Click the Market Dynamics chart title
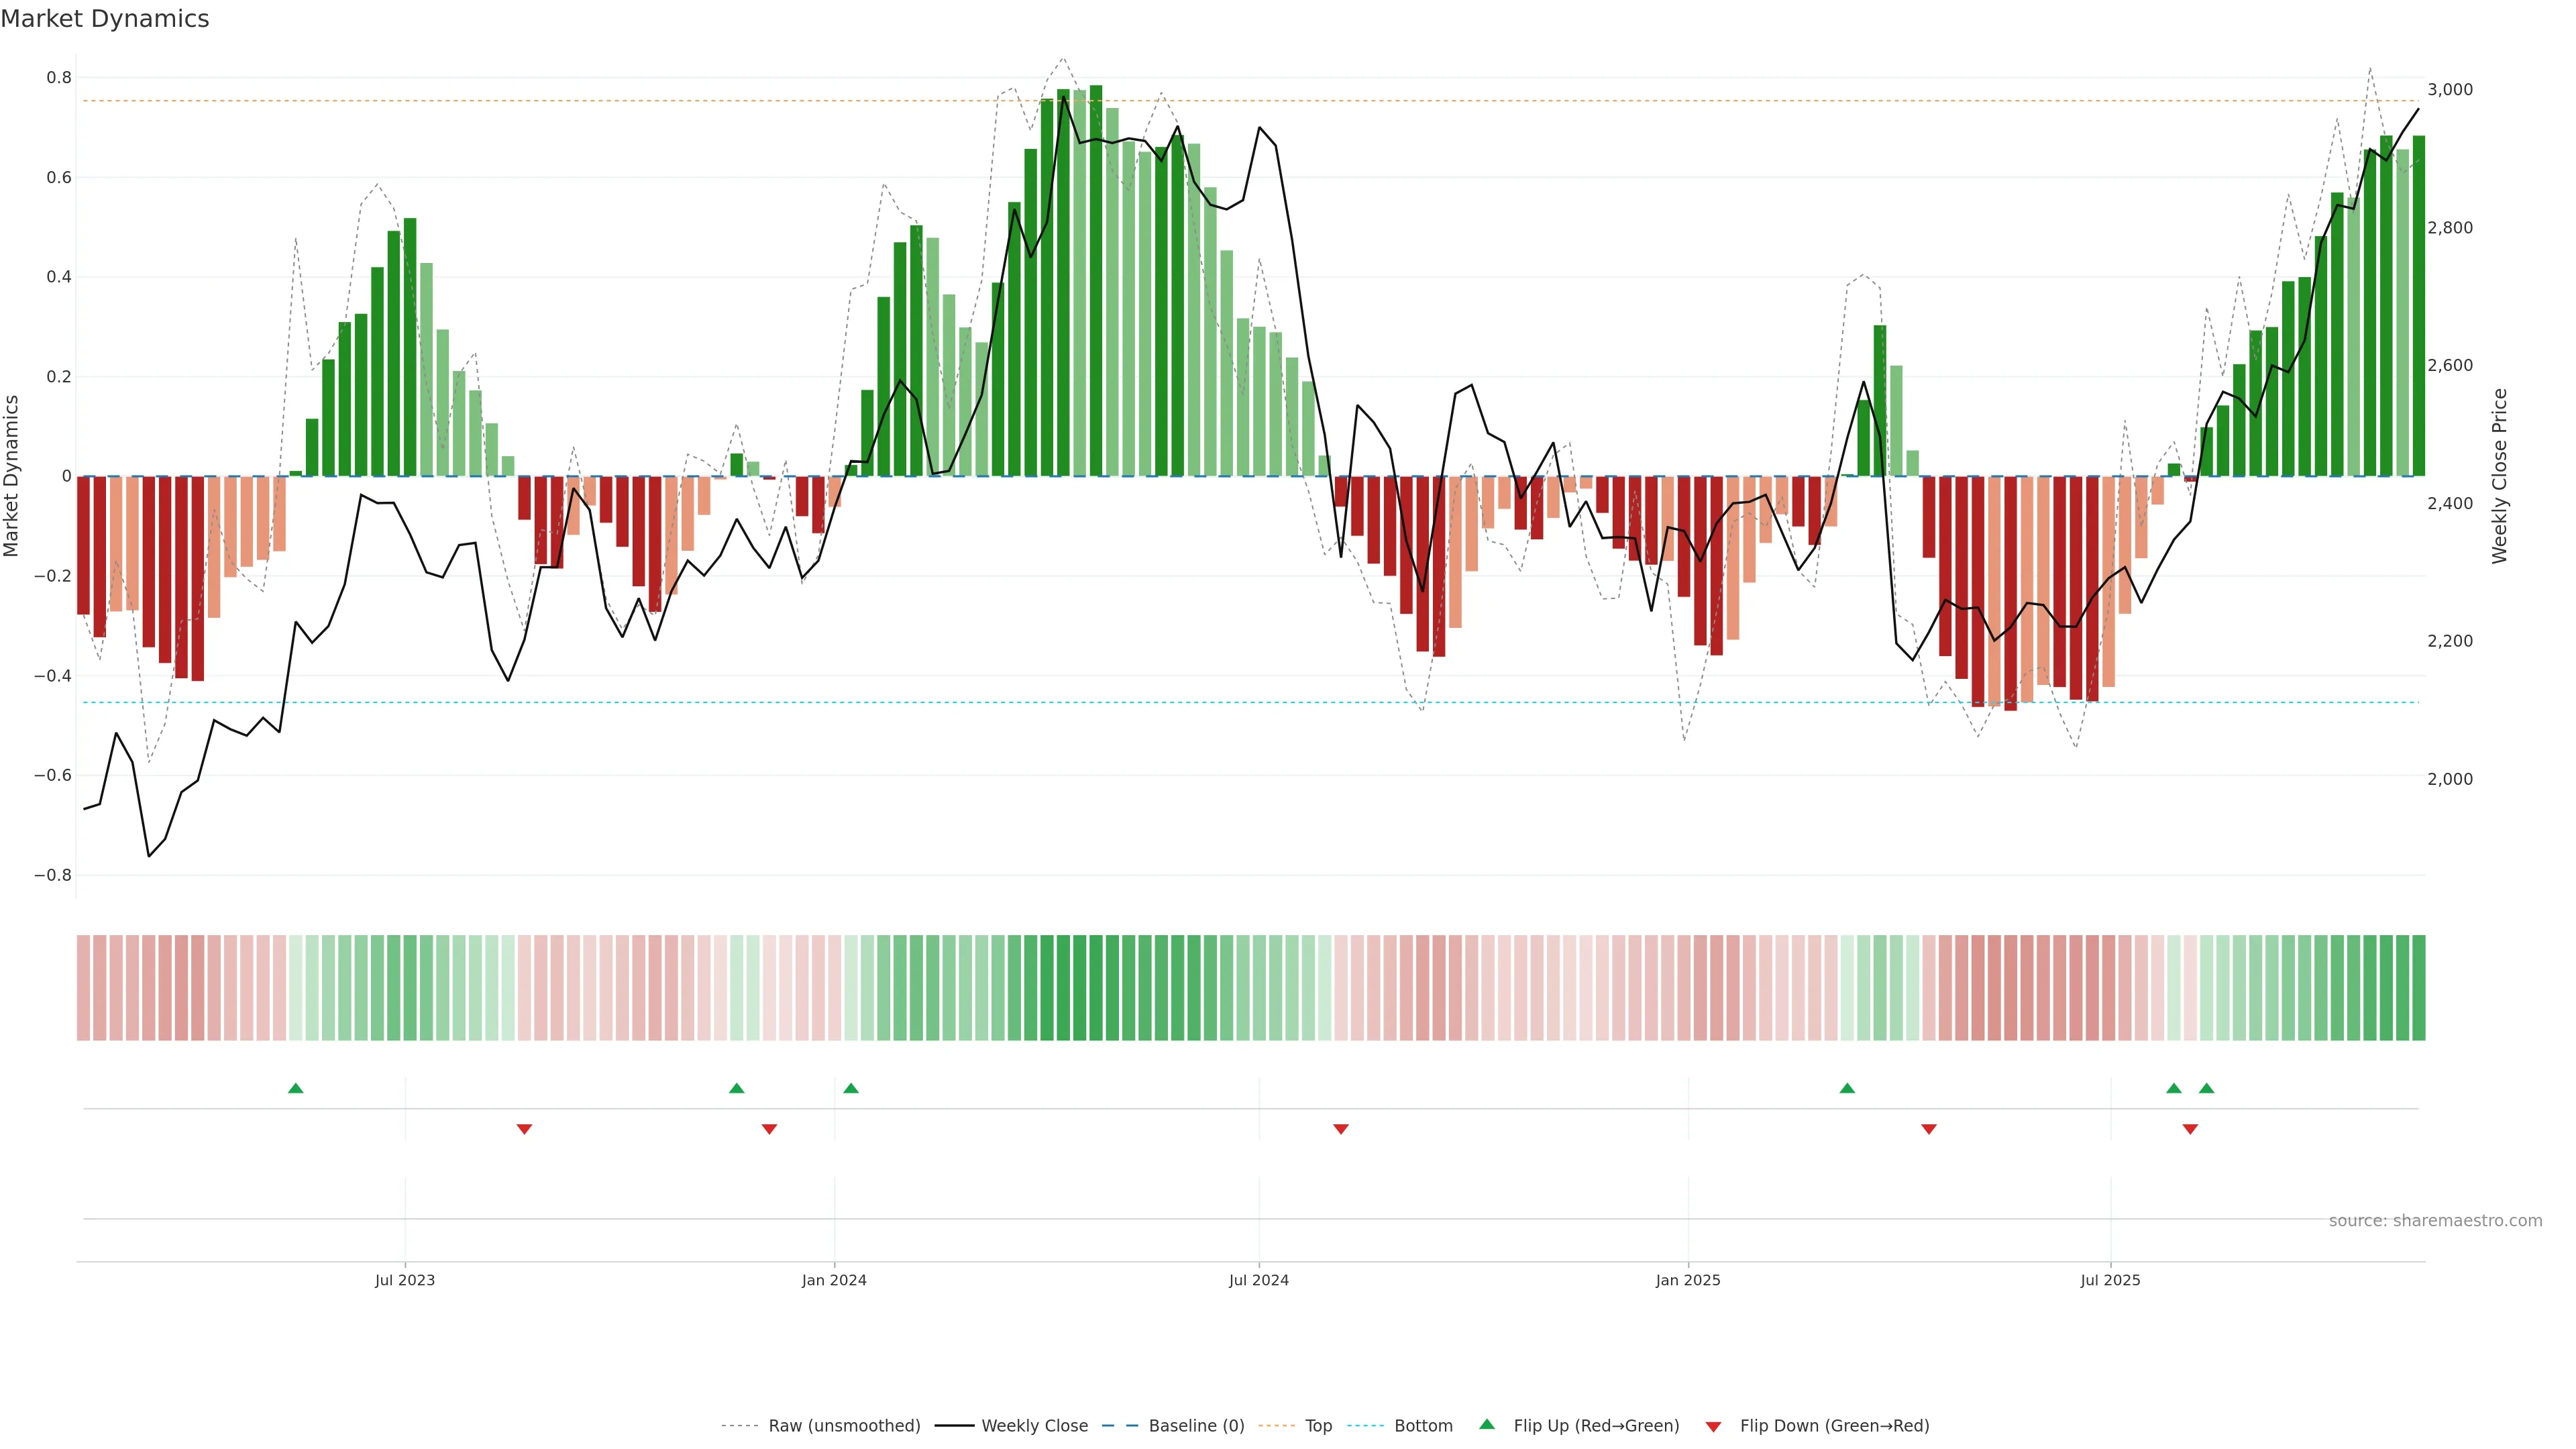This screenshot has height=1449, width=2576. pyautogui.click(x=105, y=19)
